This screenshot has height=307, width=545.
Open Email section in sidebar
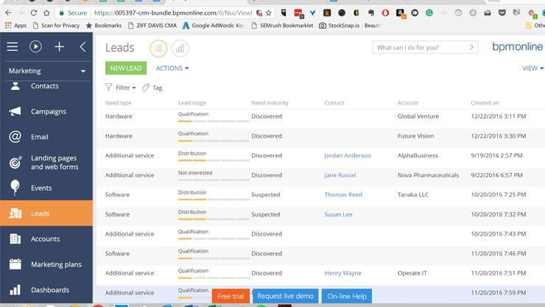(x=39, y=137)
